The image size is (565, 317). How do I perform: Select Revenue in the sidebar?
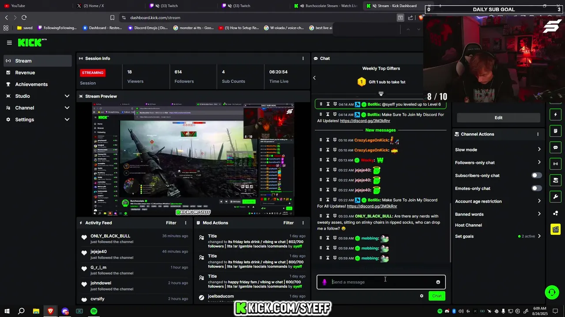click(37, 73)
